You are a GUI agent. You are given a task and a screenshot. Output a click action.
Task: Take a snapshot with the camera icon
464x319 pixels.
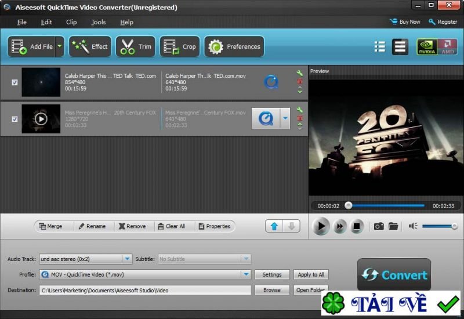tap(379, 226)
